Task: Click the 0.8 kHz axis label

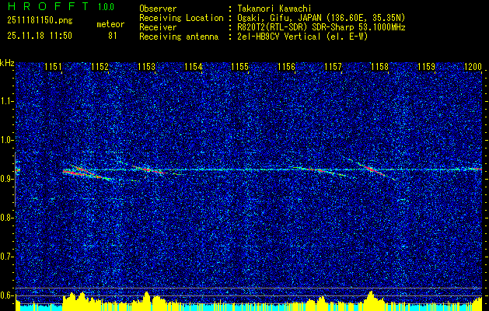Action: (x=6, y=218)
